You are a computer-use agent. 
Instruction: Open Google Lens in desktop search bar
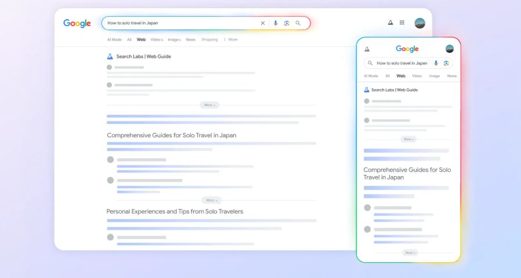click(x=287, y=23)
